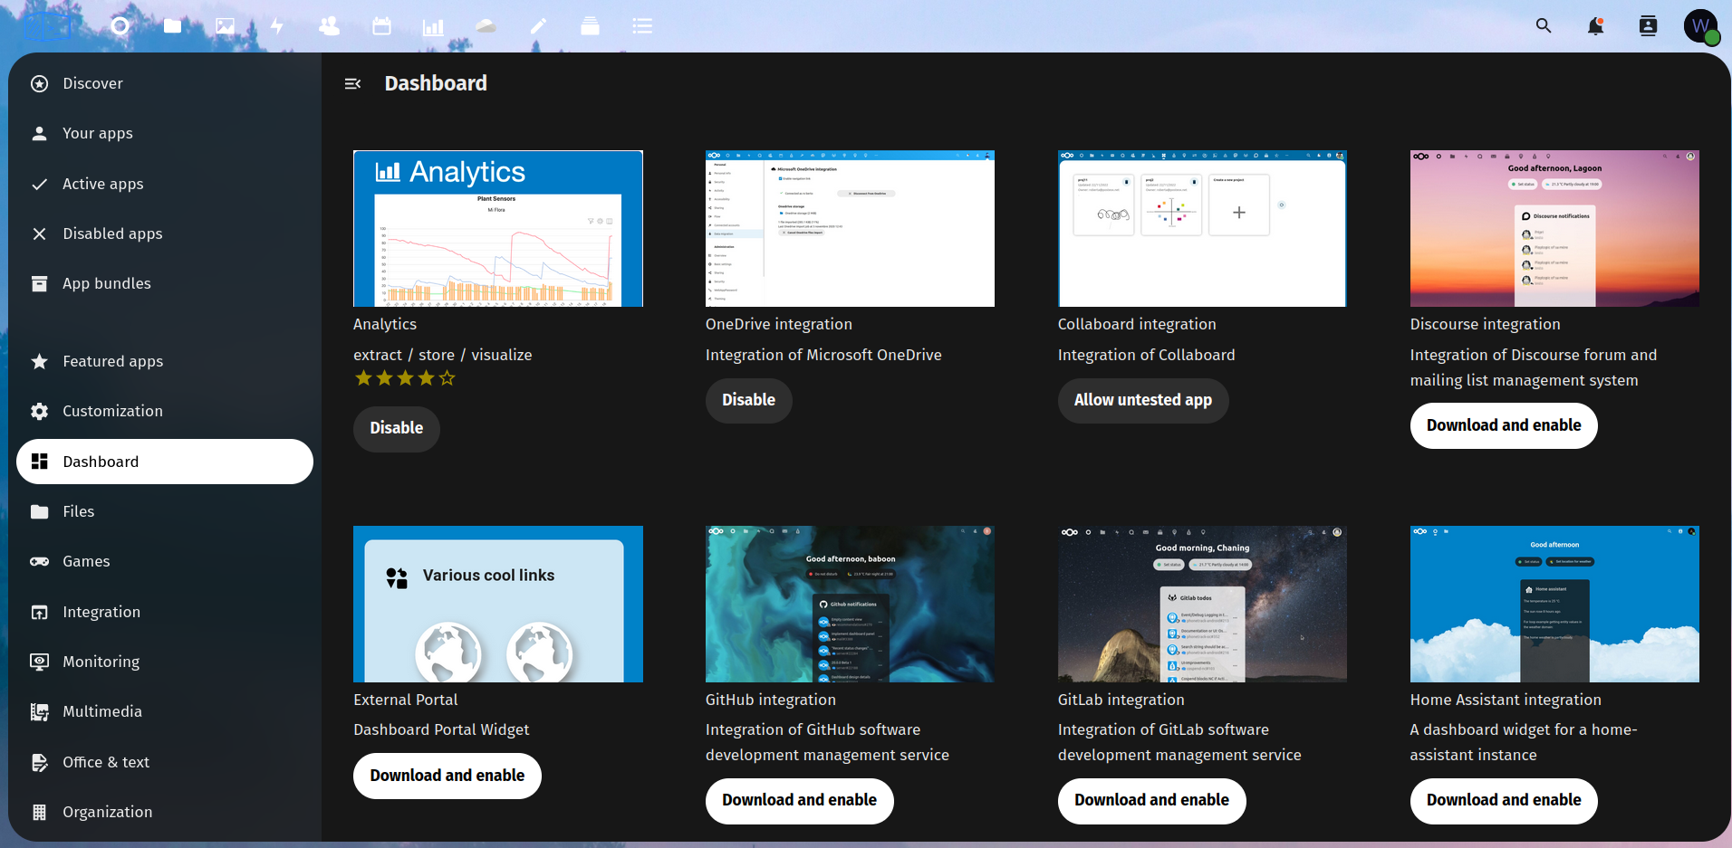This screenshot has width=1732, height=848.
Task: Click the Customization gear icon
Action: pos(39,411)
